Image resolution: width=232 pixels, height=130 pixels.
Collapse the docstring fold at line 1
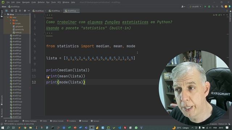tap(44, 16)
